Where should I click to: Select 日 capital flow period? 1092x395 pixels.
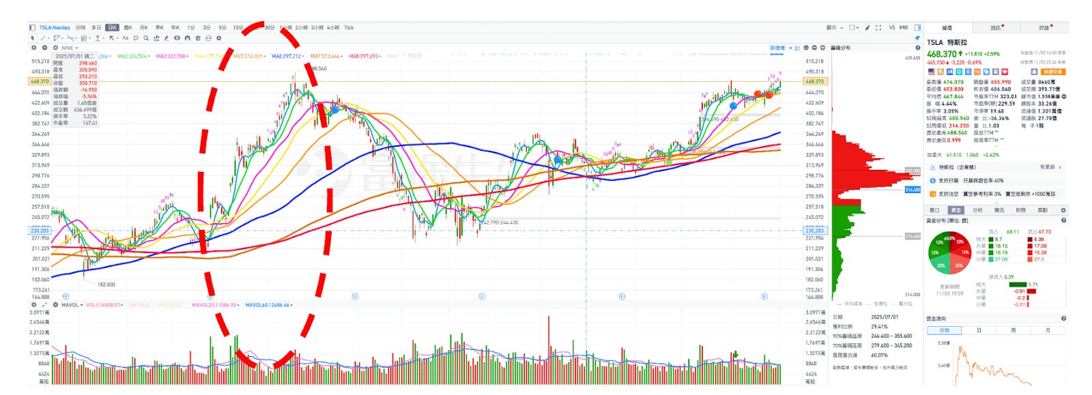(x=979, y=330)
